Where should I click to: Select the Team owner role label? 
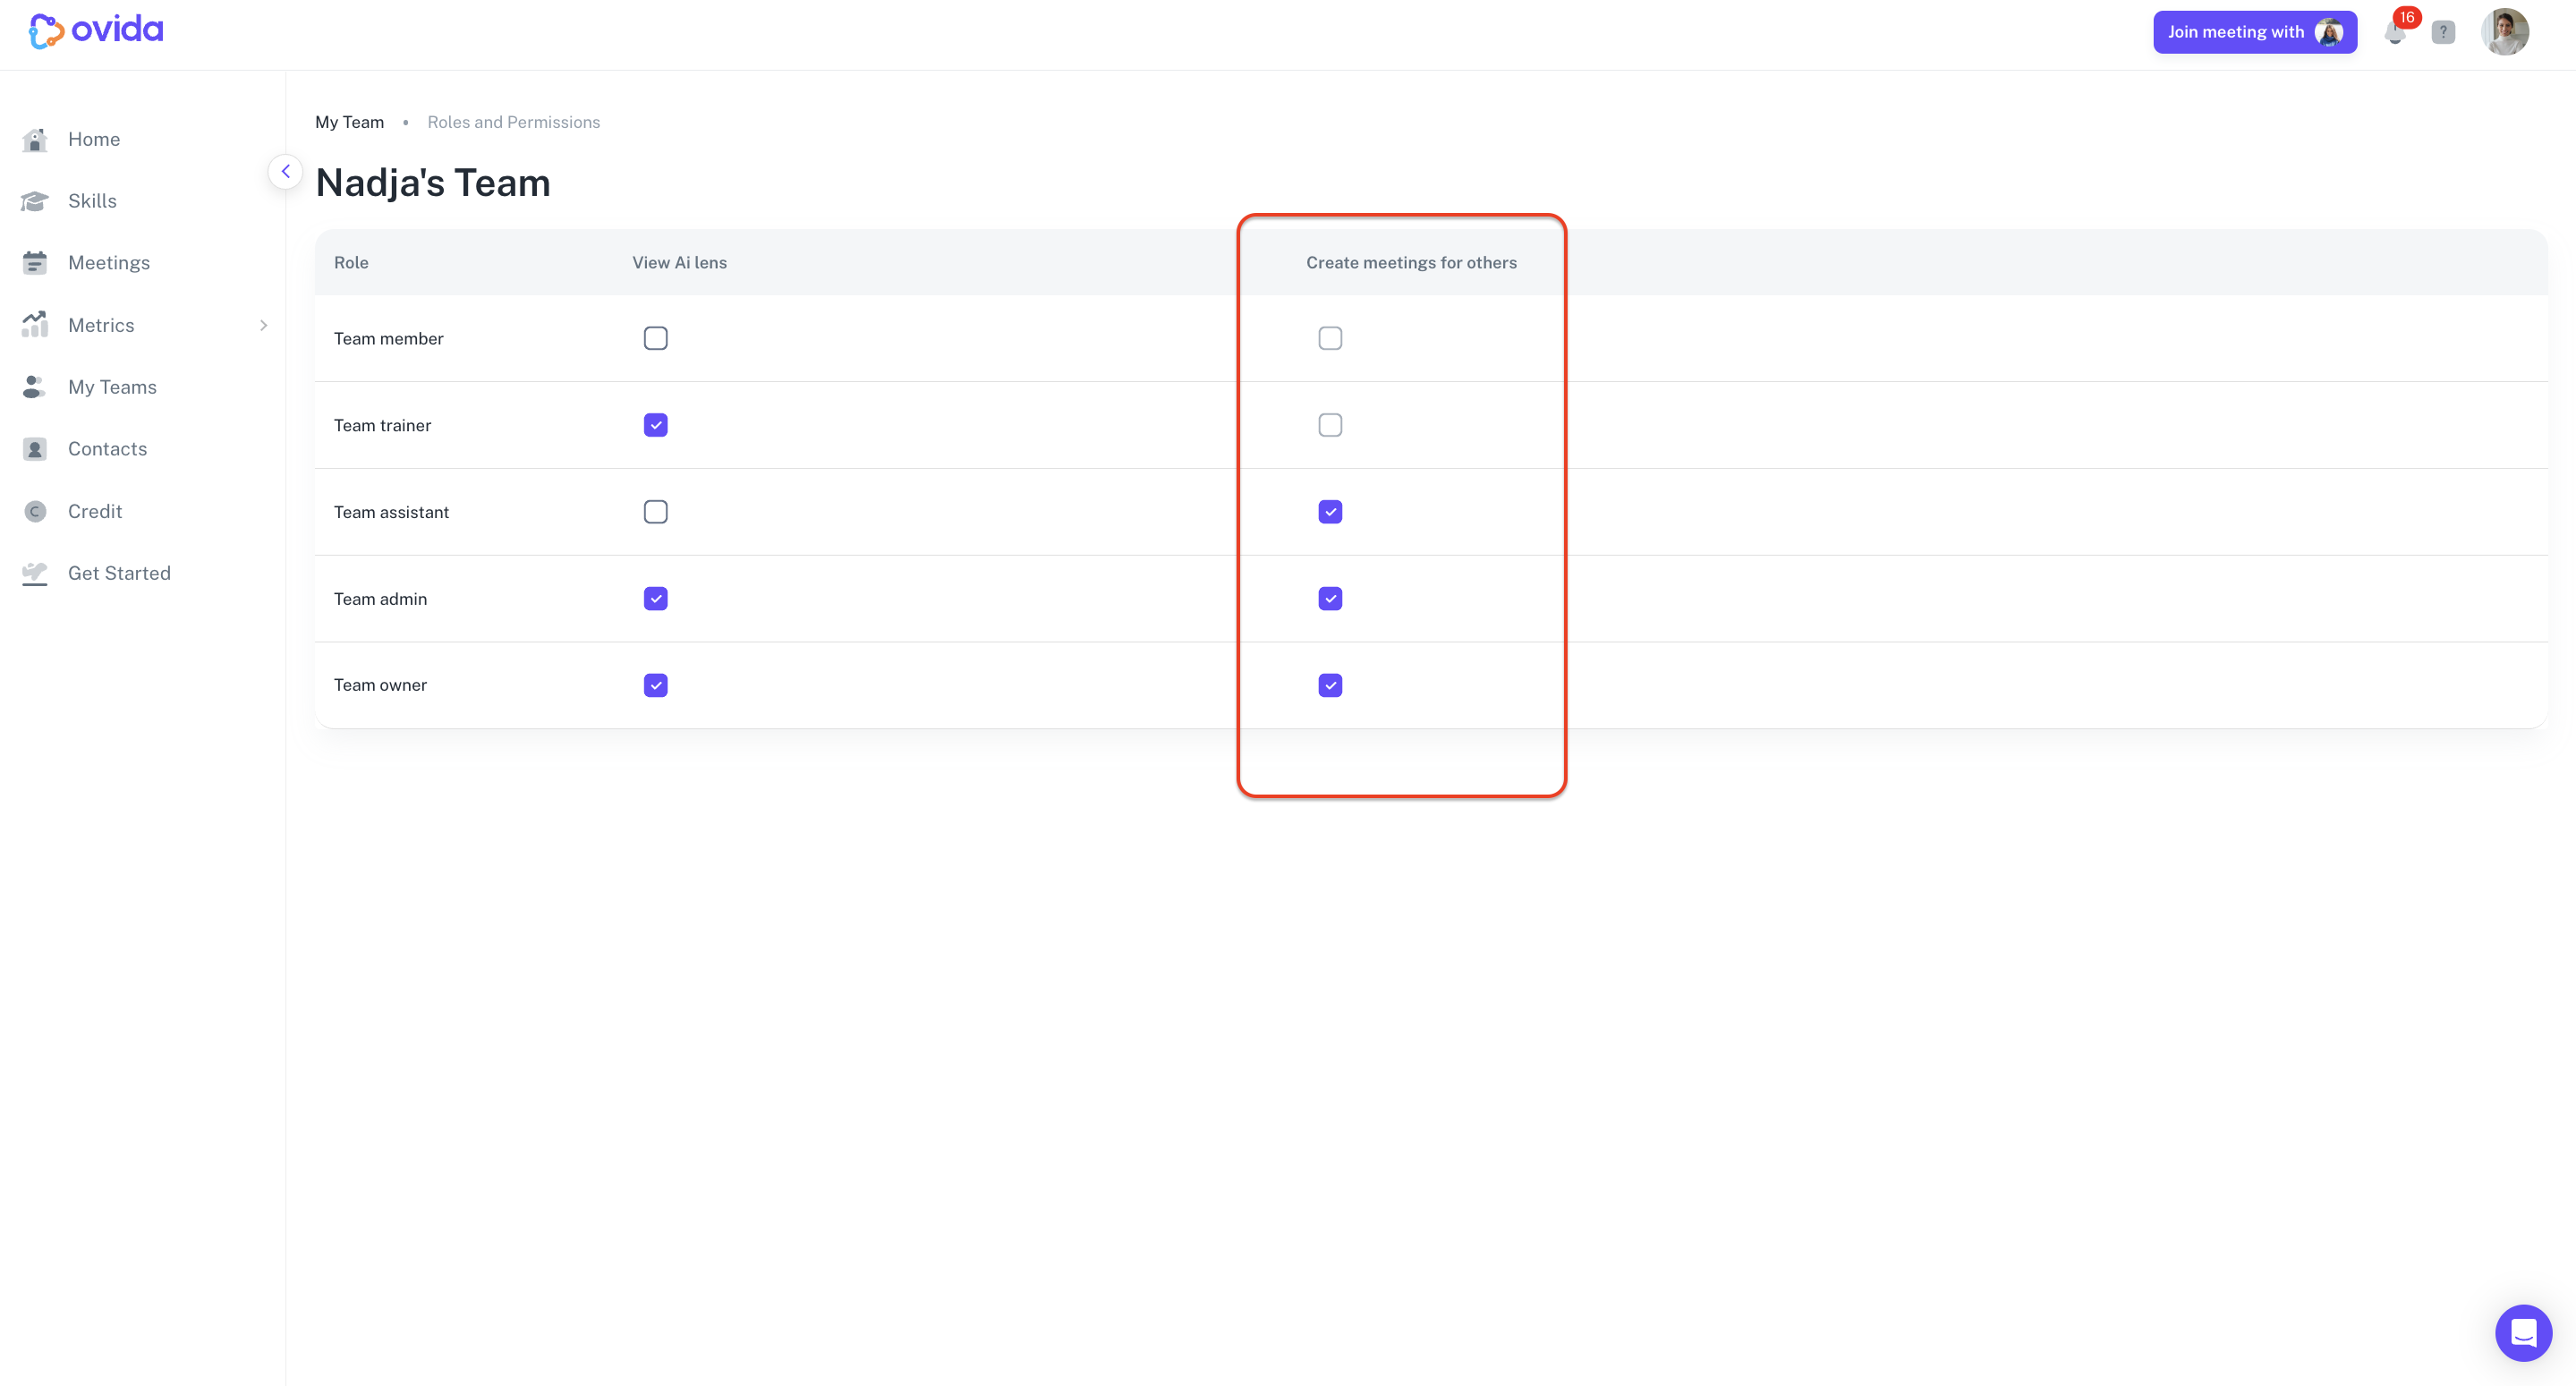380,685
